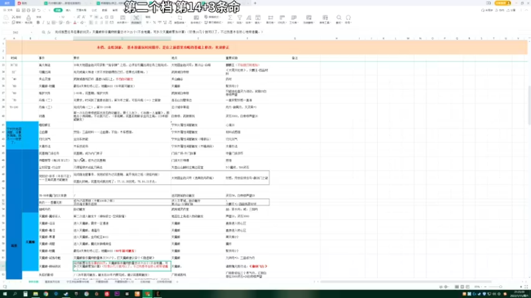The image size is (531, 298).
Task: Click the Collaborate button at top right
Action: 500,11
